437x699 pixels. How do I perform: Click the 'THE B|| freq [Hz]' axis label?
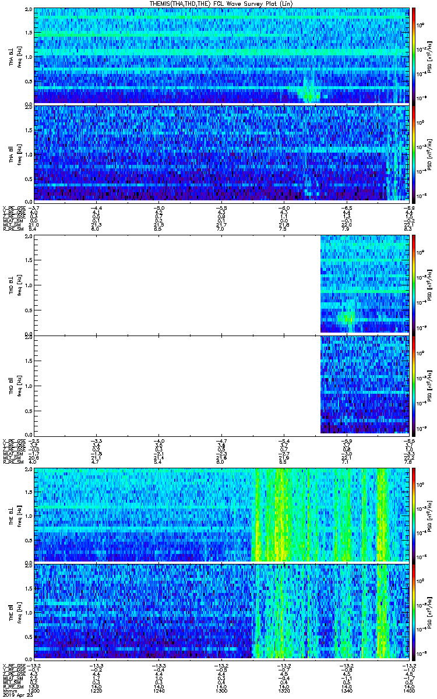pos(15,613)
